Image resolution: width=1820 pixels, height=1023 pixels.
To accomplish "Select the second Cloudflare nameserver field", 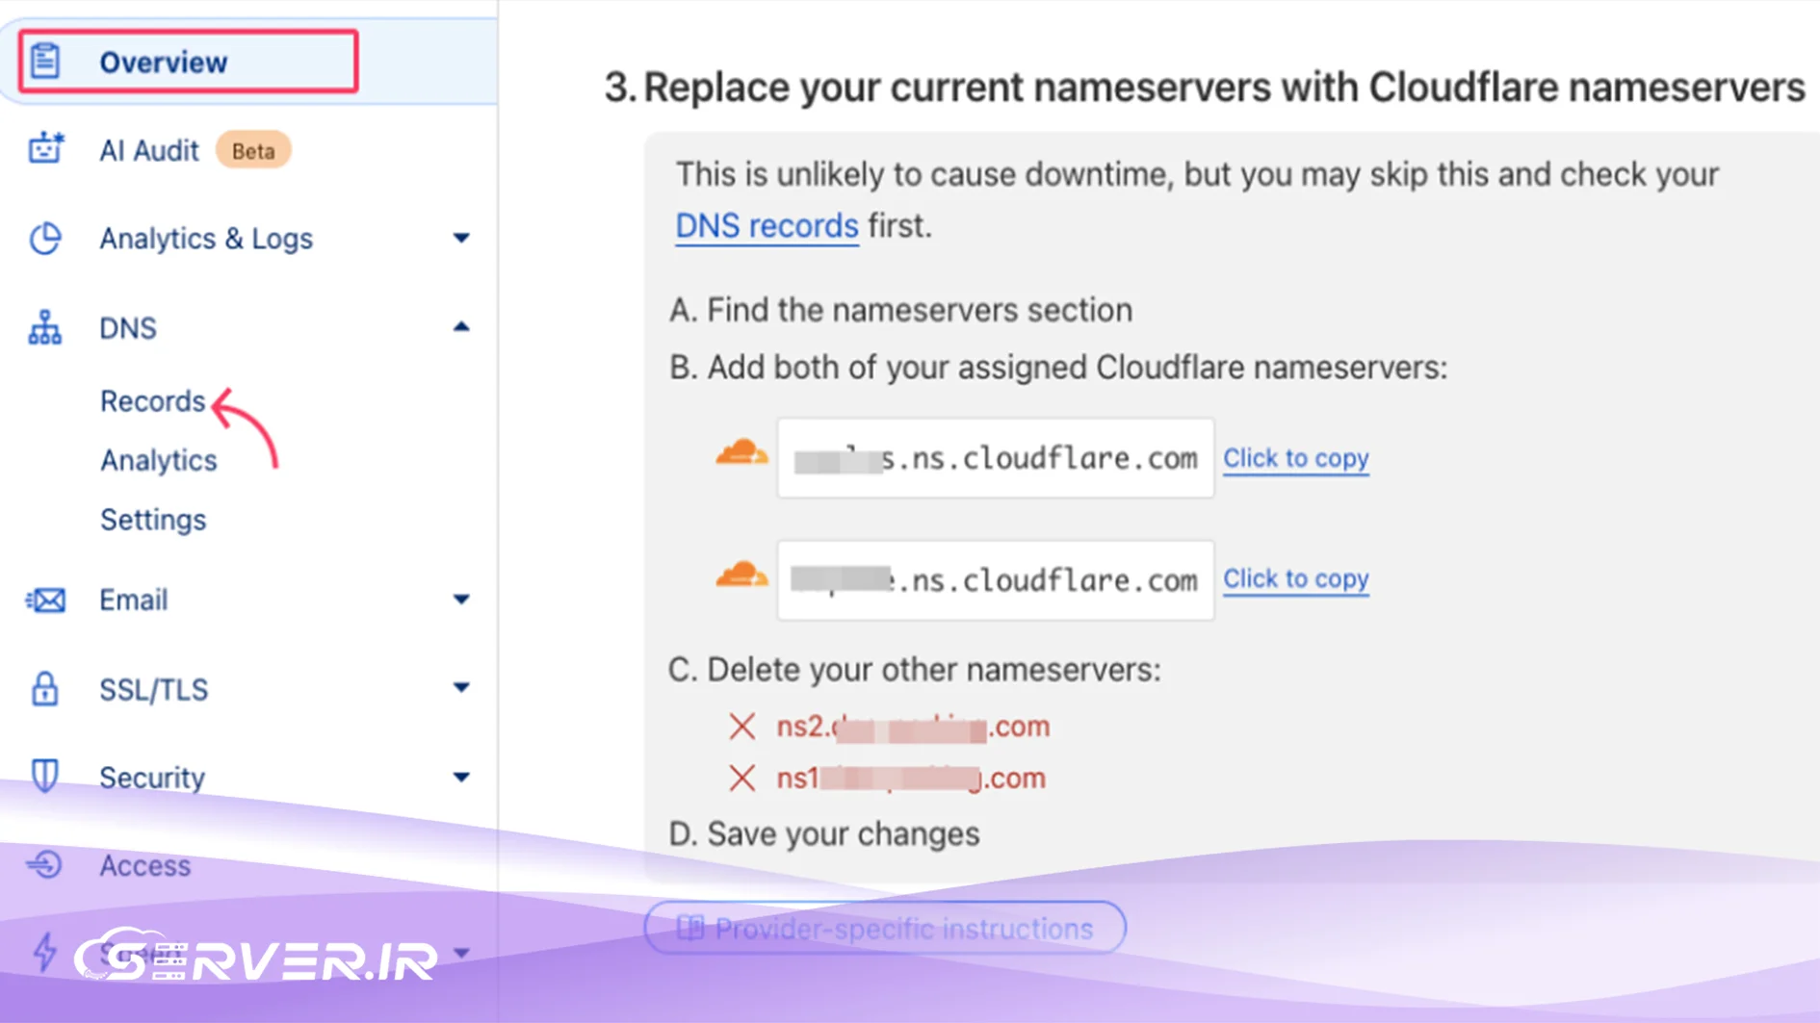I will 996,580.
